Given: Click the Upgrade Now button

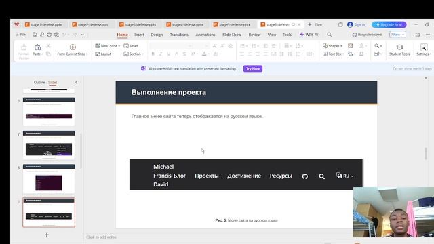Looking at the screenshot, I should tap(389, 24).
